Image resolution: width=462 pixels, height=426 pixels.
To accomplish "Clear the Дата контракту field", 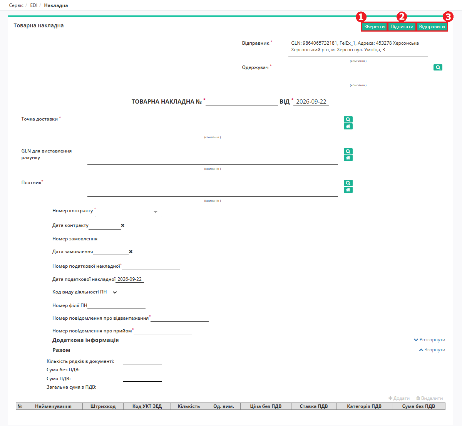I will (x=123, y=225).
